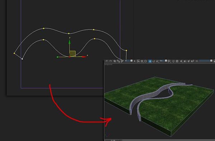Image resolution: width=215 pixels, height=141 pixels.
Task: Click the Undo arrow in toolbar
Action: 107,61
